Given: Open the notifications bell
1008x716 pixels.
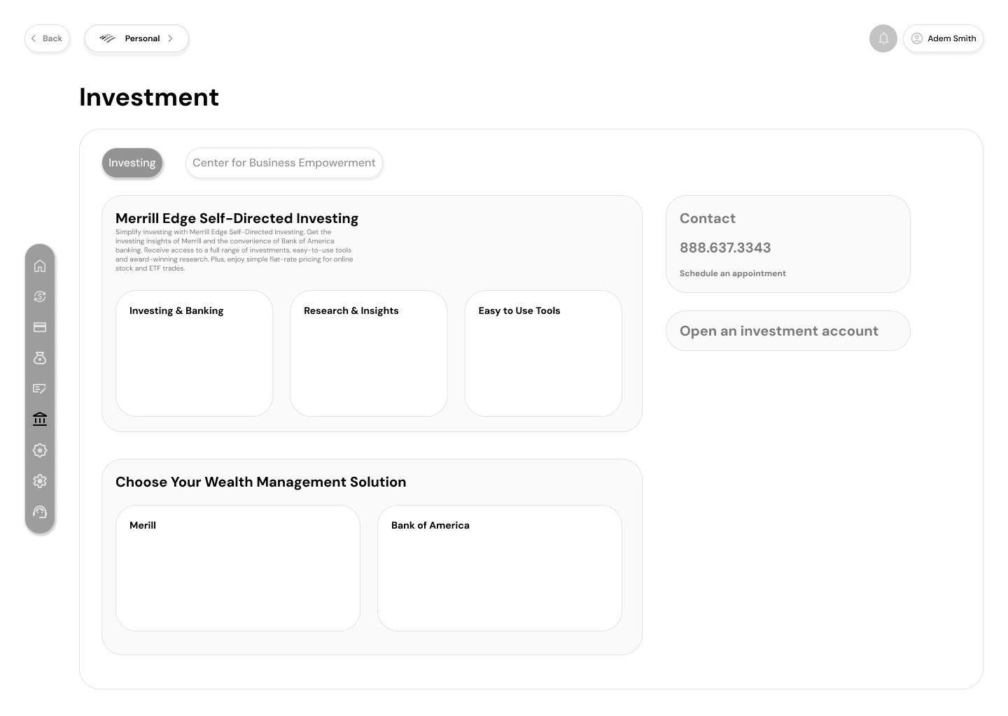Looking at the screenshot, I should click(x=883, y=38).
